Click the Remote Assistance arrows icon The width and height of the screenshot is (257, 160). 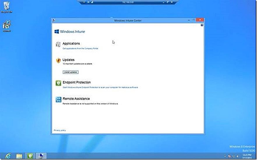pyautogui.click(x=58, y=99)
